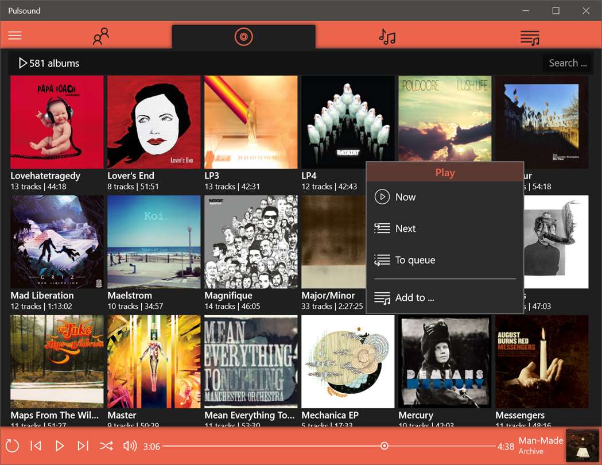
Task: Open the Mercury album cover
Action: (445, 362)
